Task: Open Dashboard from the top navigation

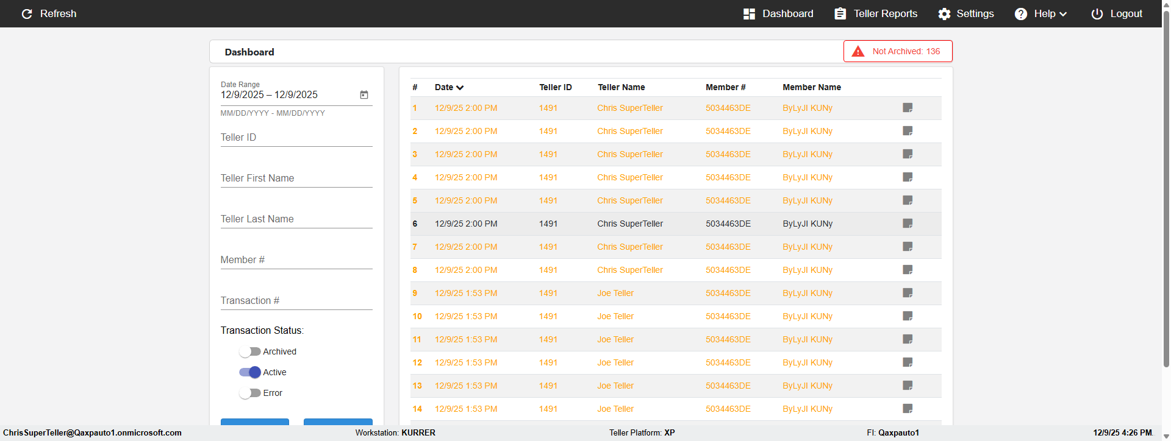Action: coord(778,13)
